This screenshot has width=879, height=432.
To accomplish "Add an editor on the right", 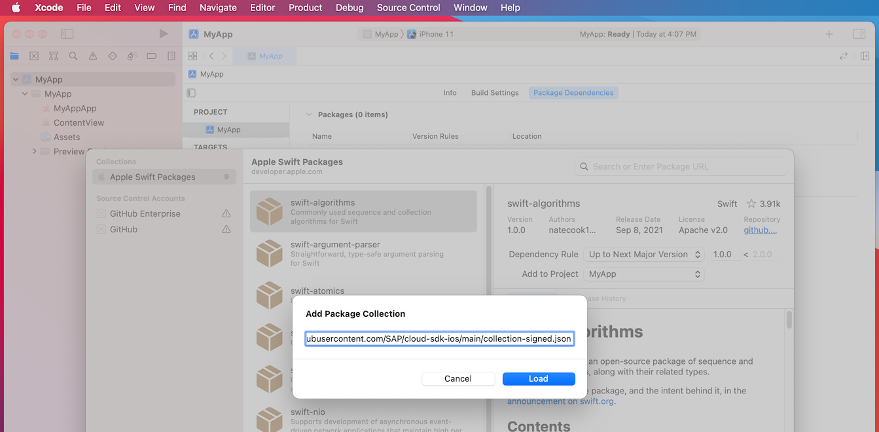I will [x=865, y=56].
